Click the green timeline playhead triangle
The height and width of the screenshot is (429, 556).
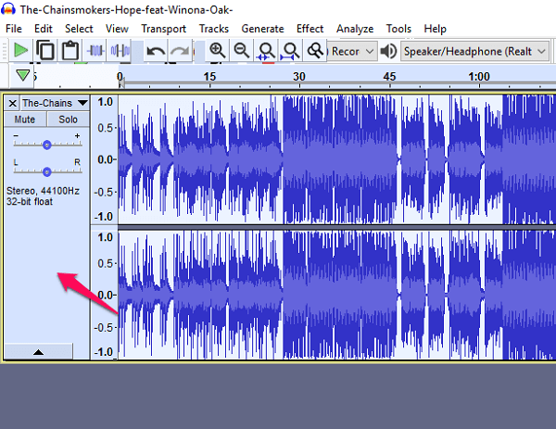tap(23, 75)
